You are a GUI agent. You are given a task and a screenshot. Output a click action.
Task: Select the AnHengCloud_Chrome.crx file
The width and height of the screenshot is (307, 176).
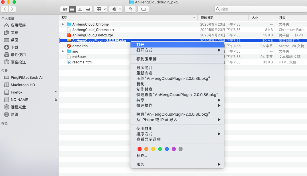pyautogui.click(x=93, y=30)
